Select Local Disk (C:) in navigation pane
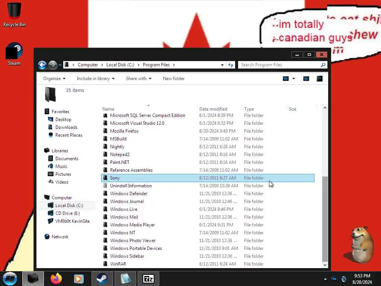 click(x=69, y=206)
